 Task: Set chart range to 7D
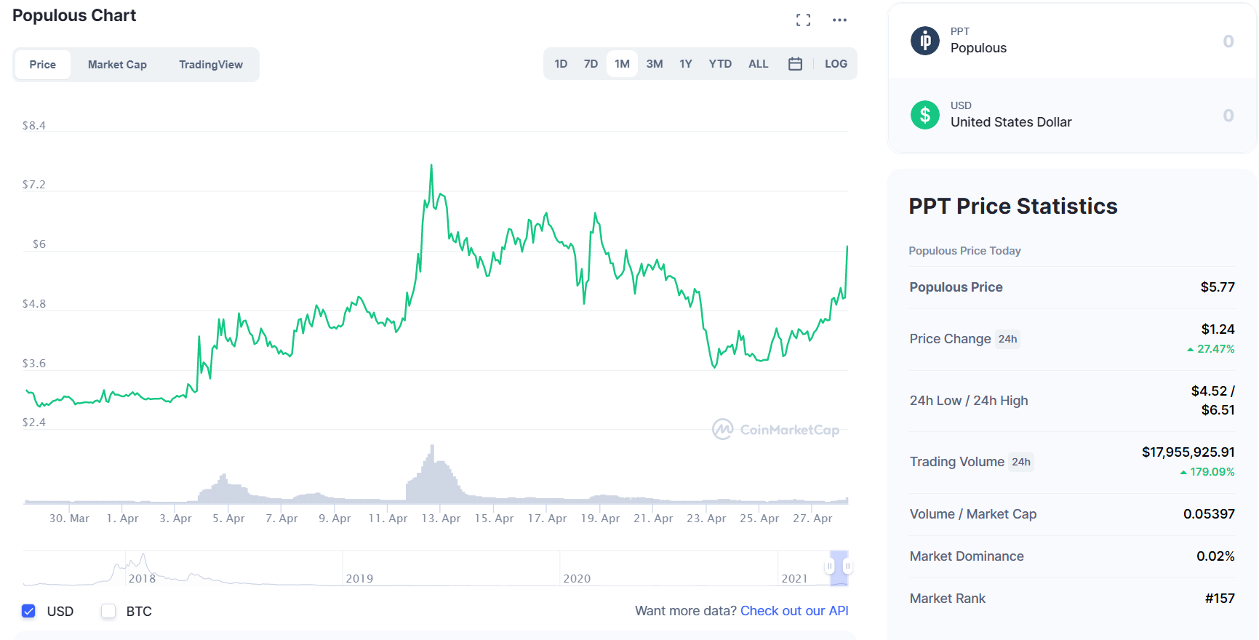point(591,64)
